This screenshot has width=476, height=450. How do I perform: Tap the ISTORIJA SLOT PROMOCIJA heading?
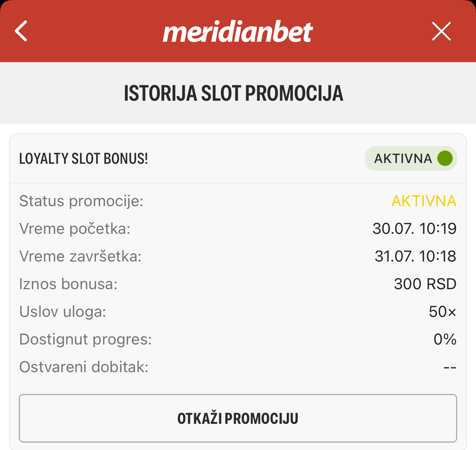pos(234,93)
